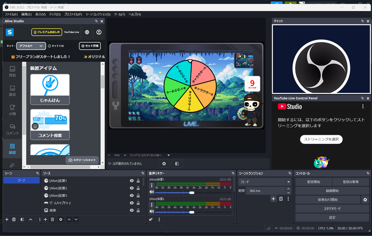
Task: Click the セット管理 button
Action: (x=90, y=46)
